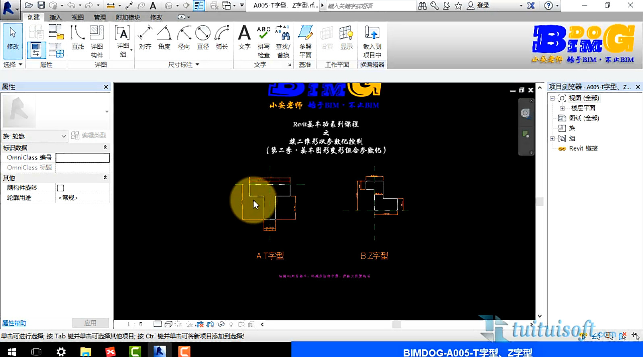Click the binoculars search icon
This screenshot has width=643, height=357.
point(422,6)
